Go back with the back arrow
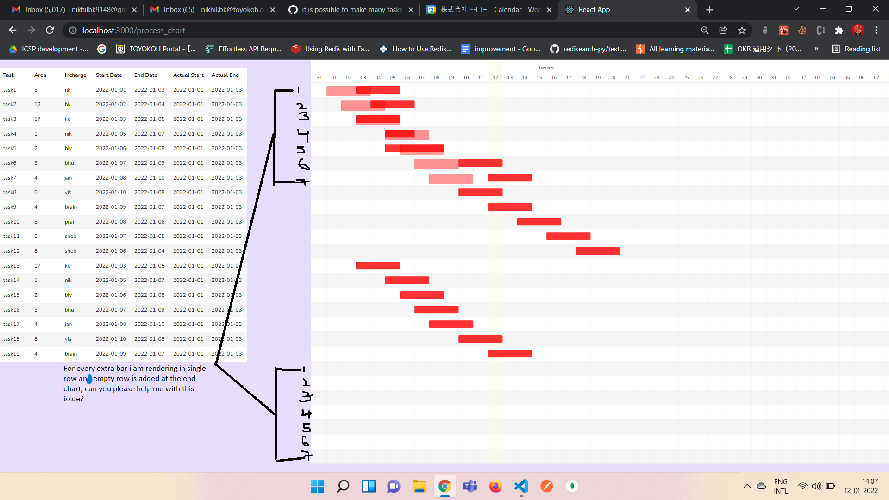The width and height of the screenshot is (889, 500). point(13,31)
